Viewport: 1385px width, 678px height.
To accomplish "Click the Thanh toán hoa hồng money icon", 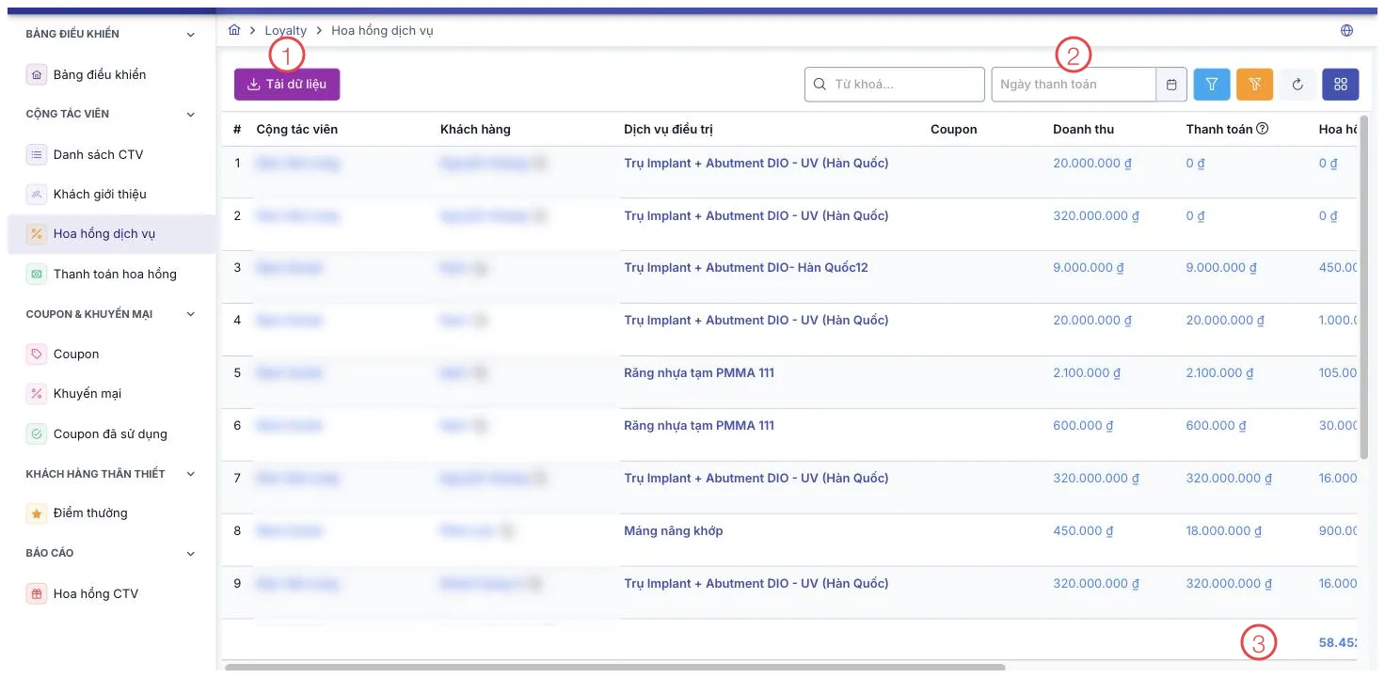I will pyautogui.click(x=37, y=274).
